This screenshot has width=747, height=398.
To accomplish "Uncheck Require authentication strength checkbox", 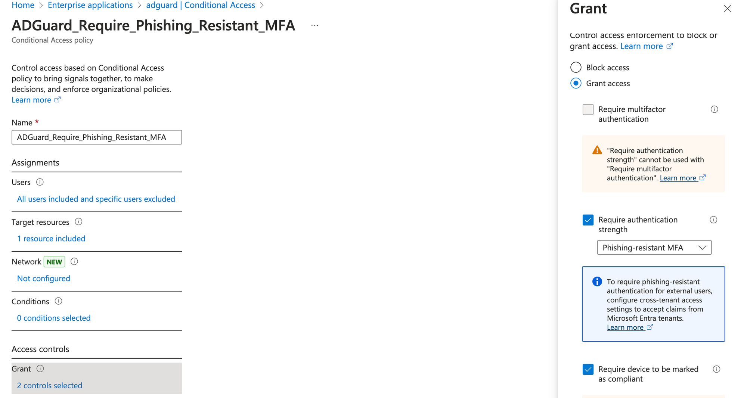I will tap(588, 220).
